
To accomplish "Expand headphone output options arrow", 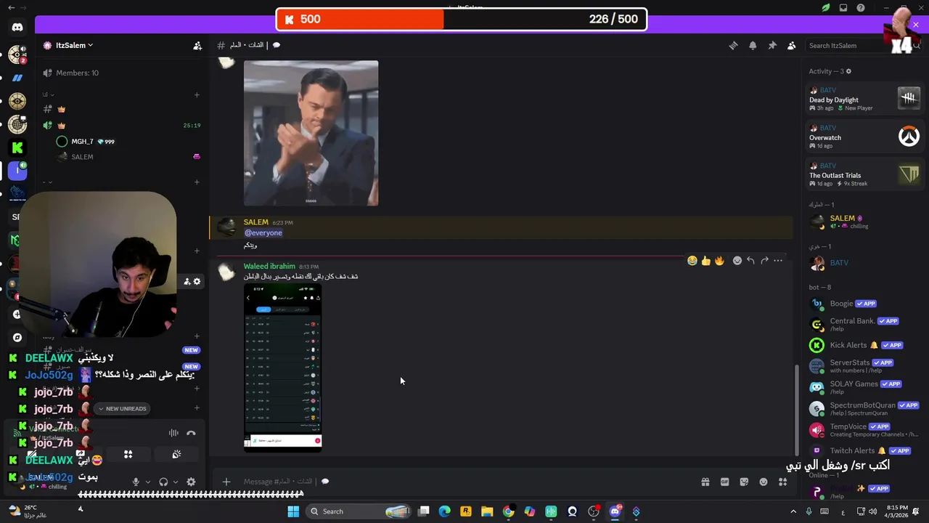I will click(x=176, y=482).
